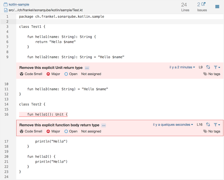Click the permalink icon for the L16 issue
Screen dimensions: 224x180
(208, 125)
